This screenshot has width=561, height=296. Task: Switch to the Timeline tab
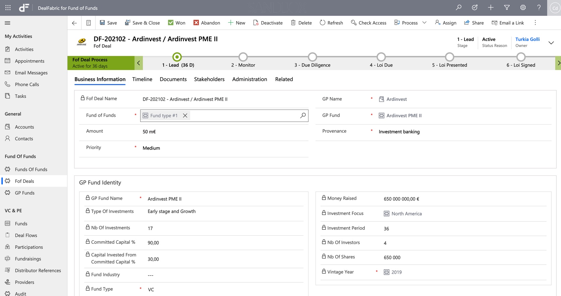point(142,79)
